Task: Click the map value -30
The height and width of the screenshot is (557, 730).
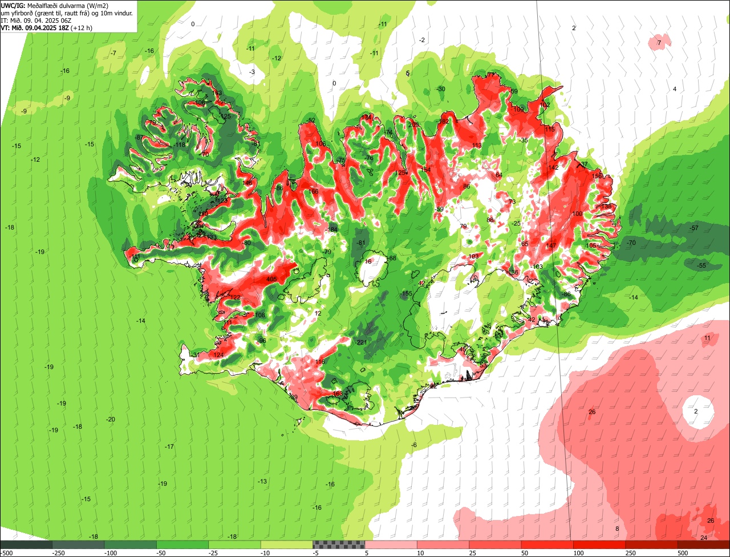Action: [440, 89]
